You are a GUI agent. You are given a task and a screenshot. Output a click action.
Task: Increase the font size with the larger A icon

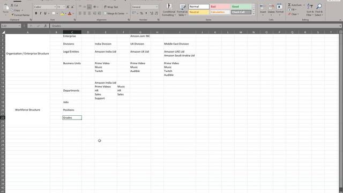click(x=68, y=7)
